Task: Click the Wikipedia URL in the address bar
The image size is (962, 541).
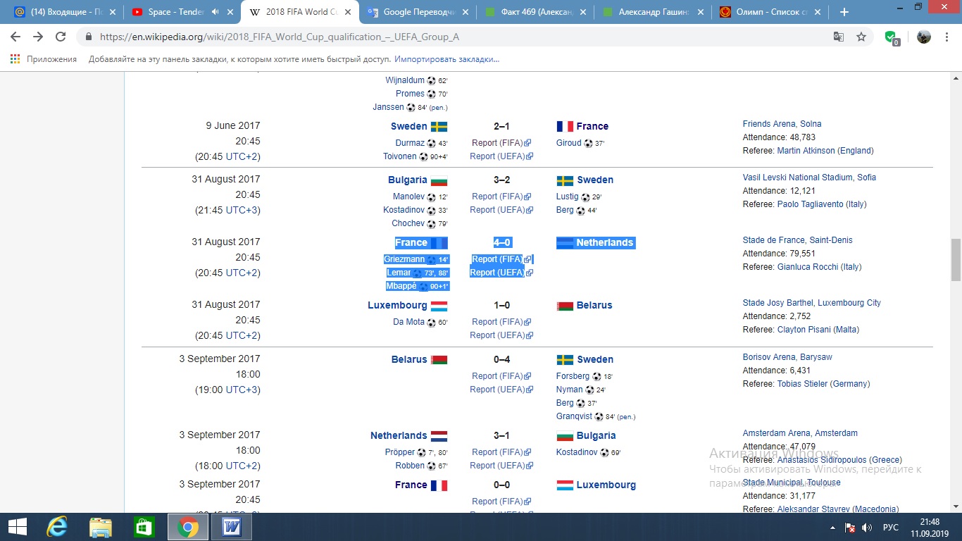Action: click(280, 37)
